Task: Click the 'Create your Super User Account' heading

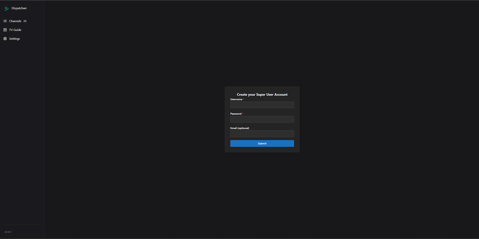Action: [262, 95]
